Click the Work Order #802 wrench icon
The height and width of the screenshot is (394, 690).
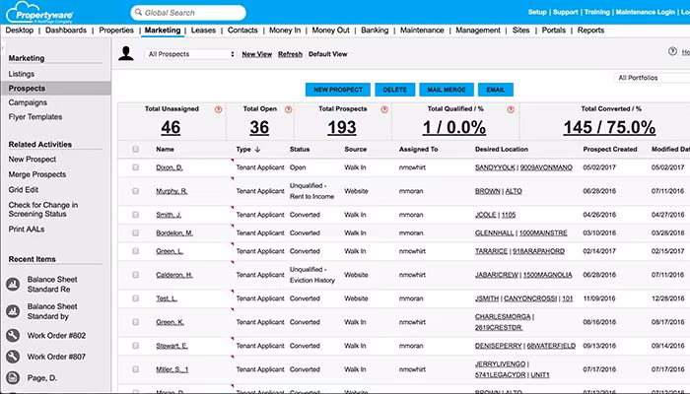pyautogui.click(x=13, y=336)
